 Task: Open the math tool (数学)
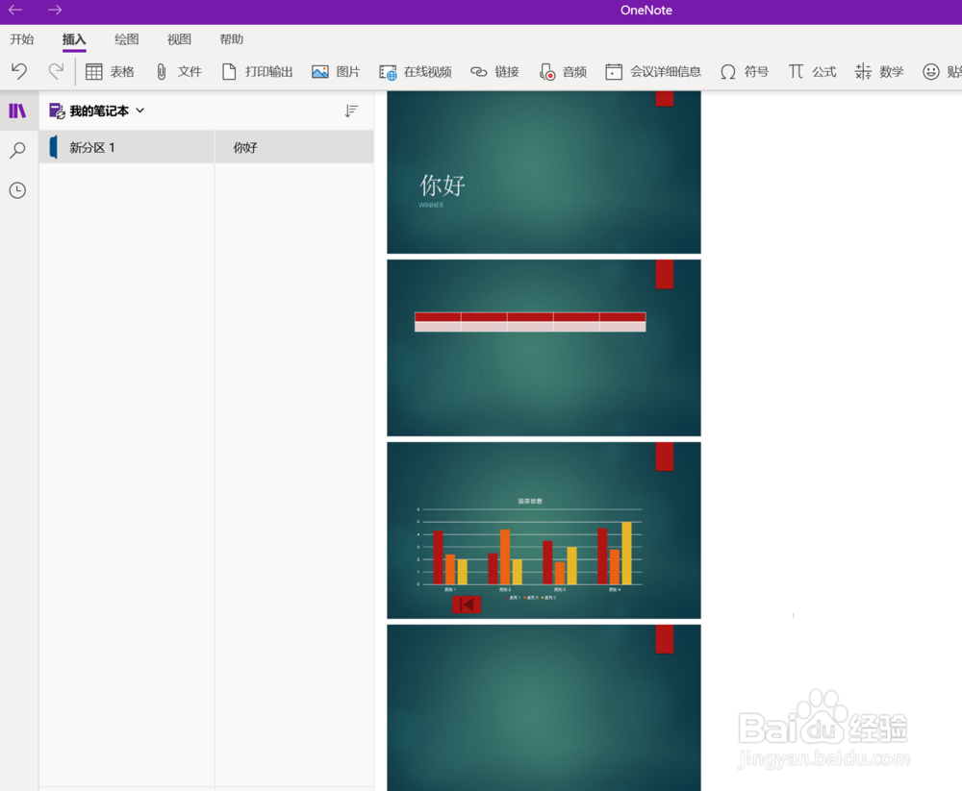[878, 72]
